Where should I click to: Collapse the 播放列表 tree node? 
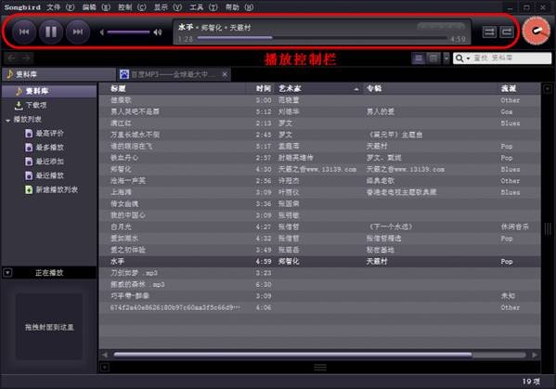point(7,120)
